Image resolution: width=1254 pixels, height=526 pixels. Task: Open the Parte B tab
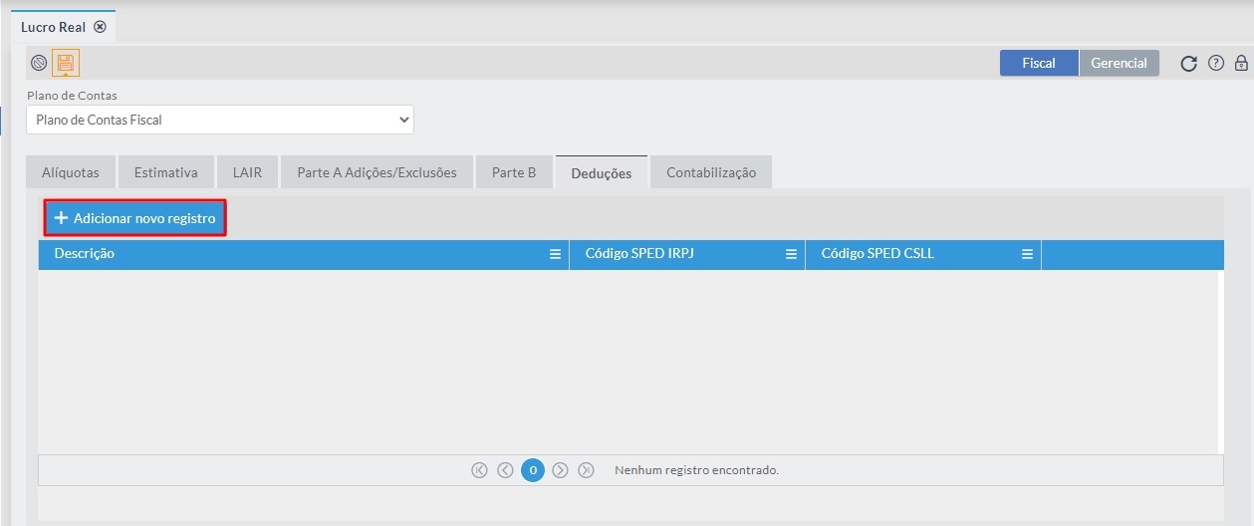tap(514, 172)
